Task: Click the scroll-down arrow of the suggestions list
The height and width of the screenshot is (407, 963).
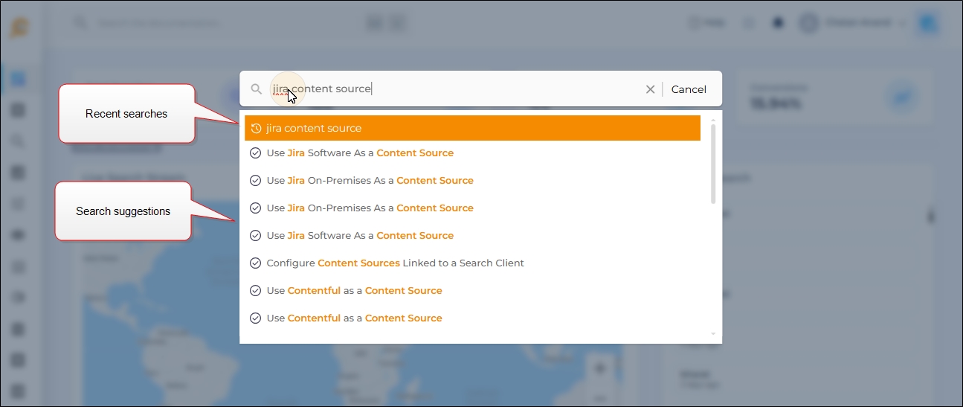Action: [713, 334]
